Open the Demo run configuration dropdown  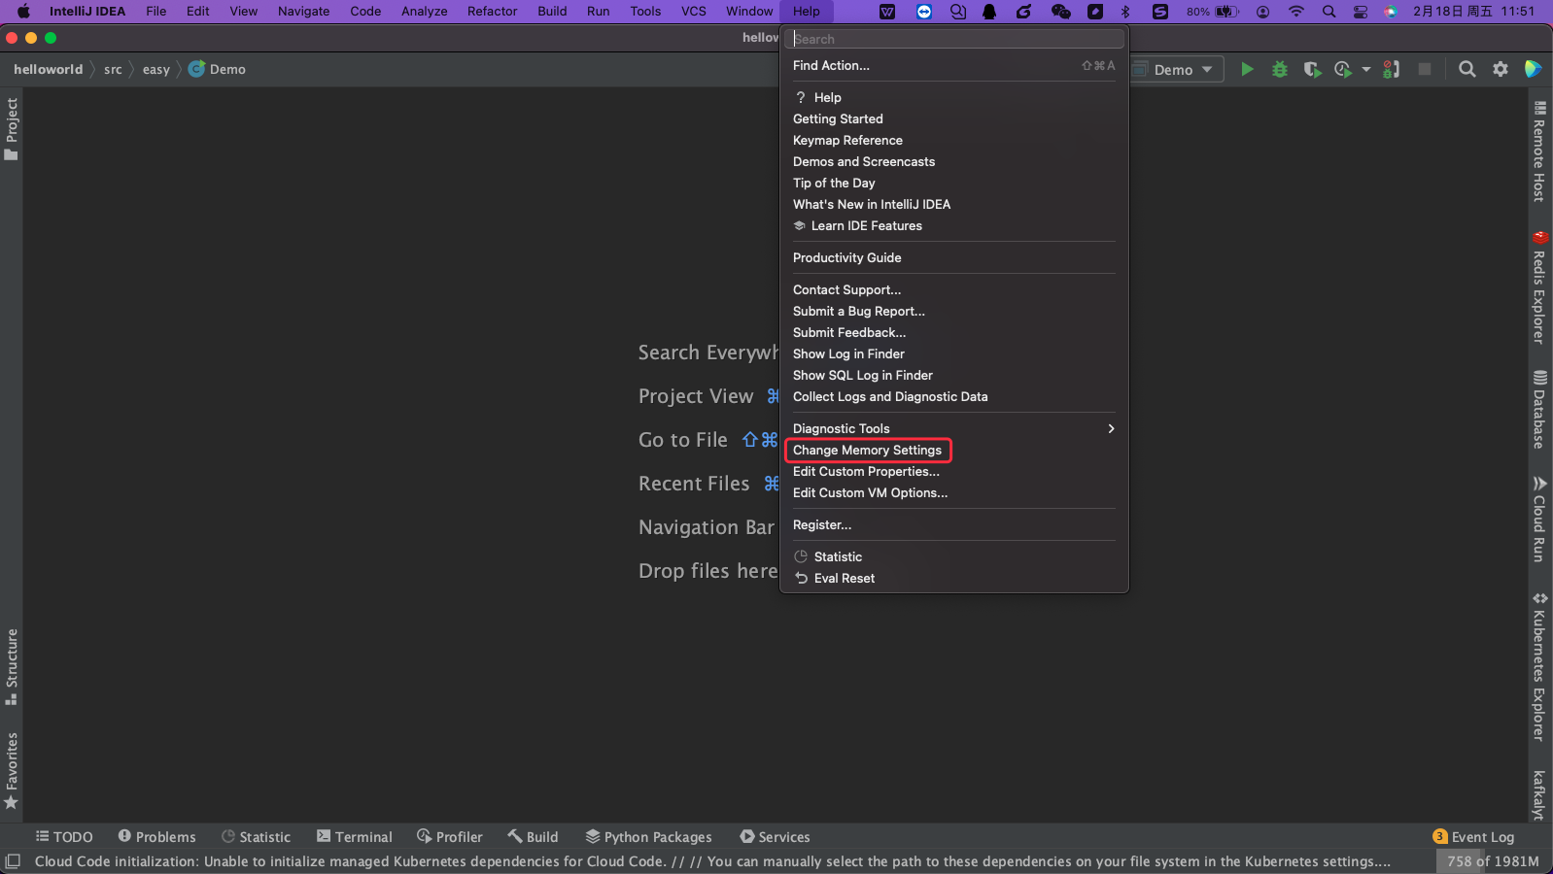[1178, 69]
